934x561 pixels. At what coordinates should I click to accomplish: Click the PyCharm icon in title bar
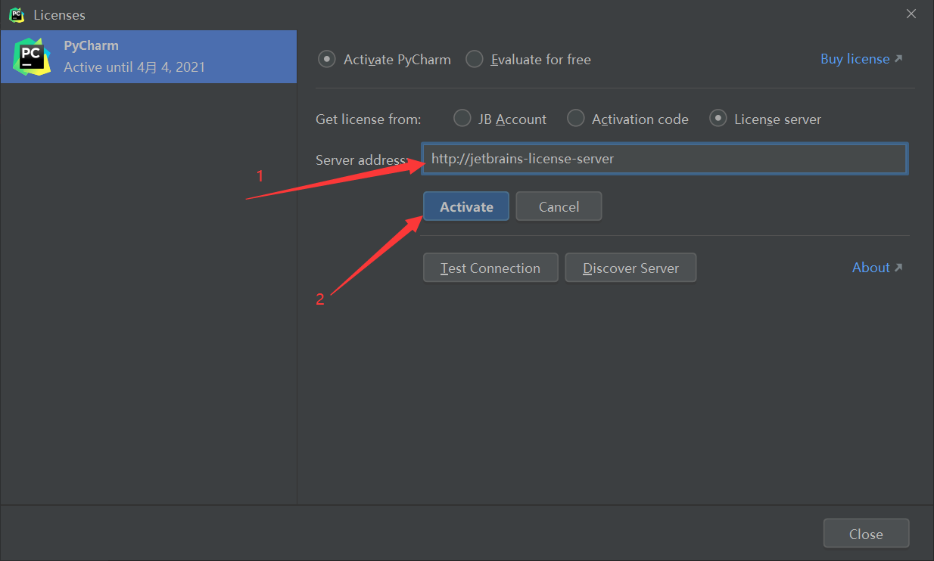(x=16, y=14)
